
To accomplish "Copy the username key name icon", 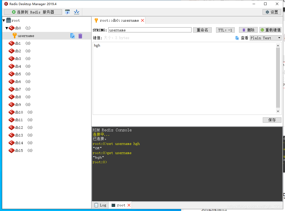I will 73,36.
